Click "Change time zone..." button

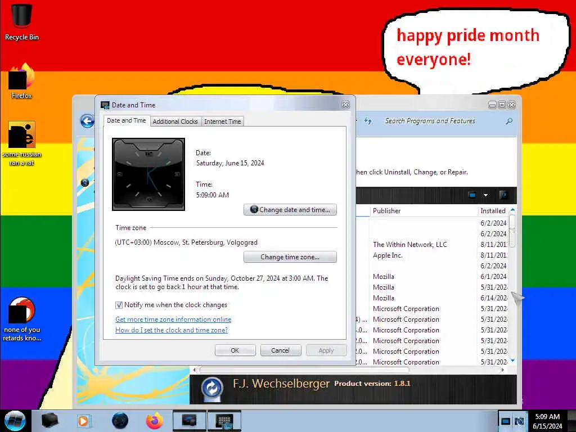coord(290,257)
